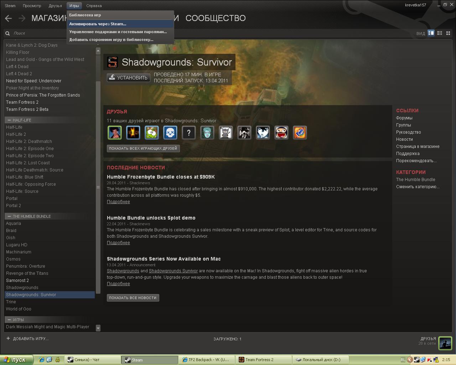This screenshot has width=456, height=365.
Task: Click Сменить категорию link
Action: 418,187
